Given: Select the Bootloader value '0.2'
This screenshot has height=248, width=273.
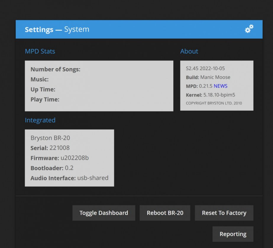Looking at the screenshot, I should coord(69,168).
